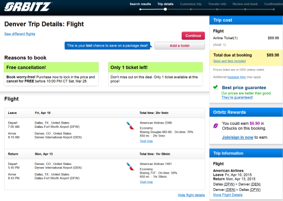Click Join/sign in now link
The image size is (283, 201).
click(x=238, y=137)
